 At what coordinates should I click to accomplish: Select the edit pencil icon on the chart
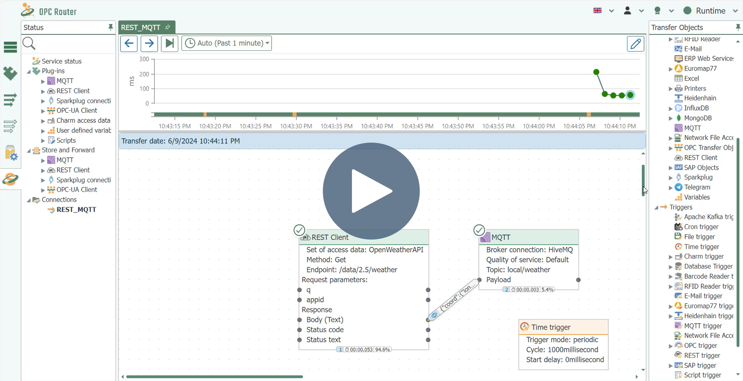(x=635, y=43)
